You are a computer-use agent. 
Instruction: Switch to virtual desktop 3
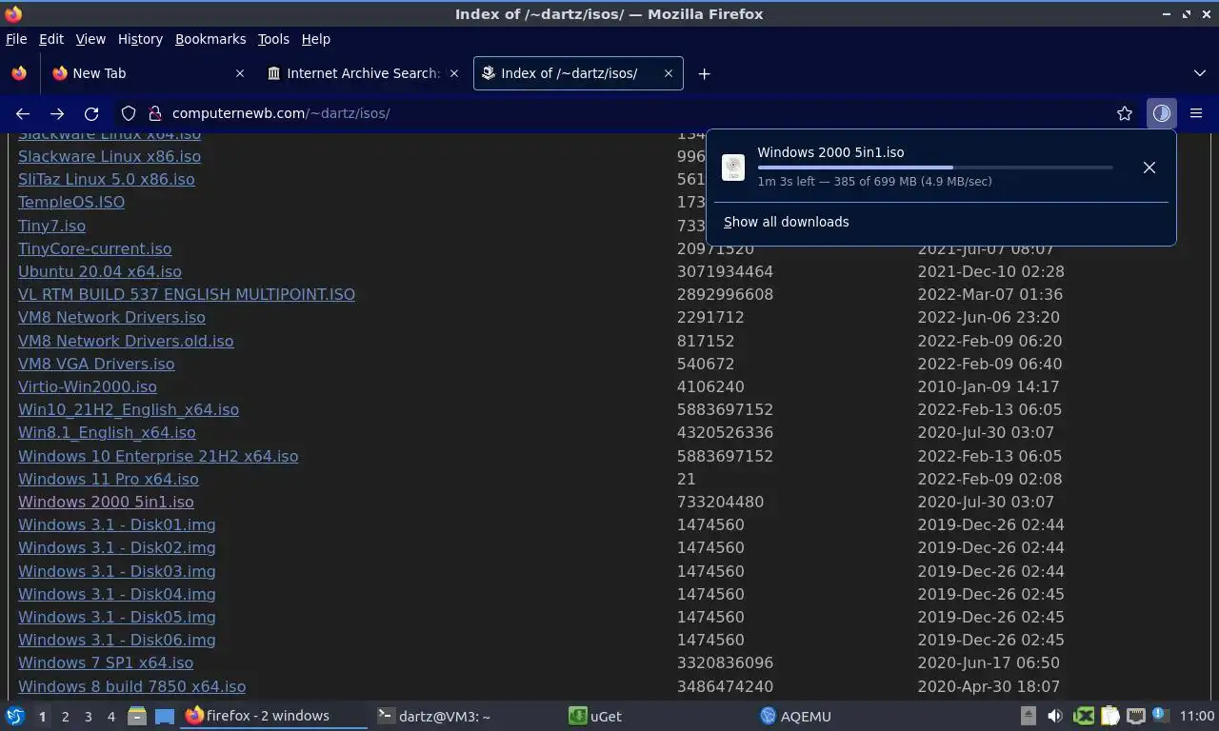(88, 716)
